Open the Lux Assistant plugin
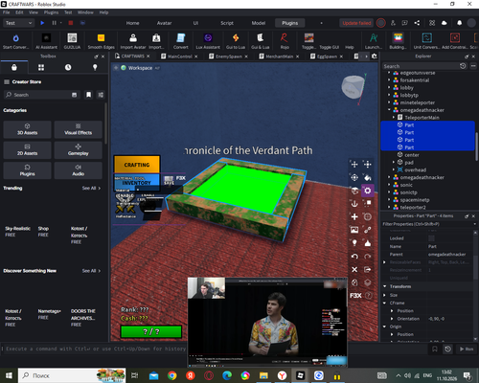Viewport: 479px width, 383px height. 208,41
